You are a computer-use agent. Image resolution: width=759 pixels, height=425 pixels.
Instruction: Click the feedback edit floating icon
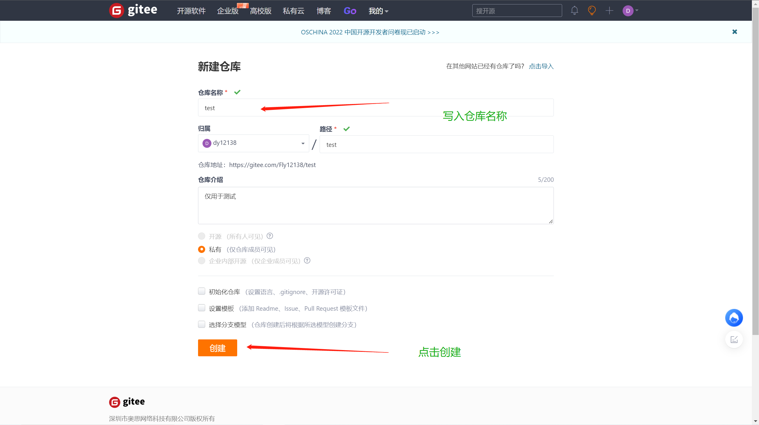pyautogui.click(x=734, y=339)
